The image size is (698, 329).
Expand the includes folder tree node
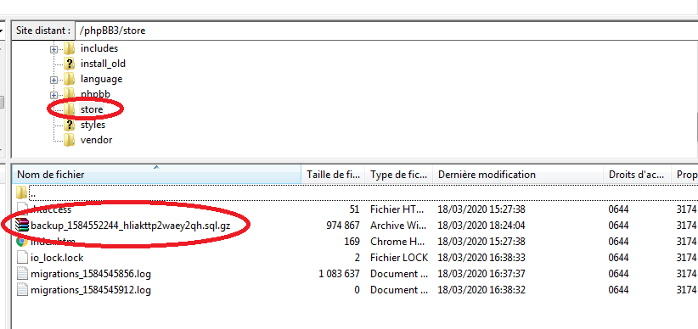point(53,50)
